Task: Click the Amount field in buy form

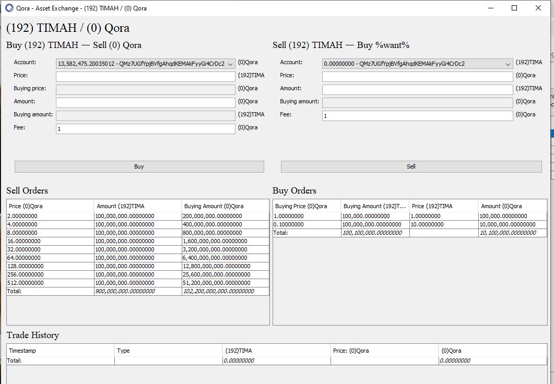Action: coord(146,103)
